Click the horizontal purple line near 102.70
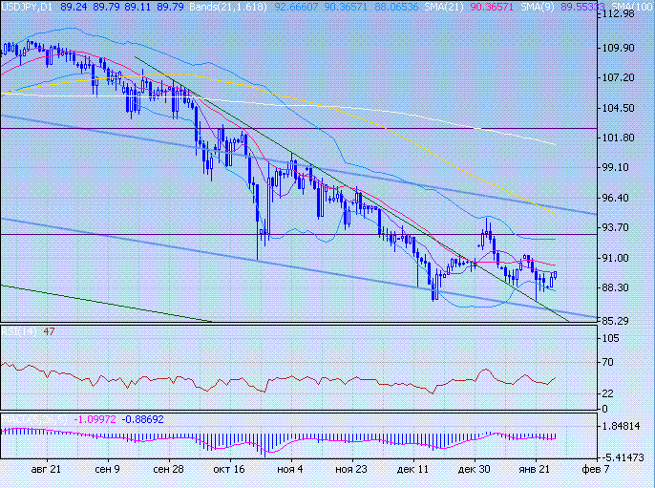This screenshot has width=655, height=488. point(286,128)
